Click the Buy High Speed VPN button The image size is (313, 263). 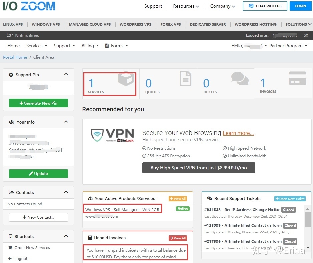point(199,168)
